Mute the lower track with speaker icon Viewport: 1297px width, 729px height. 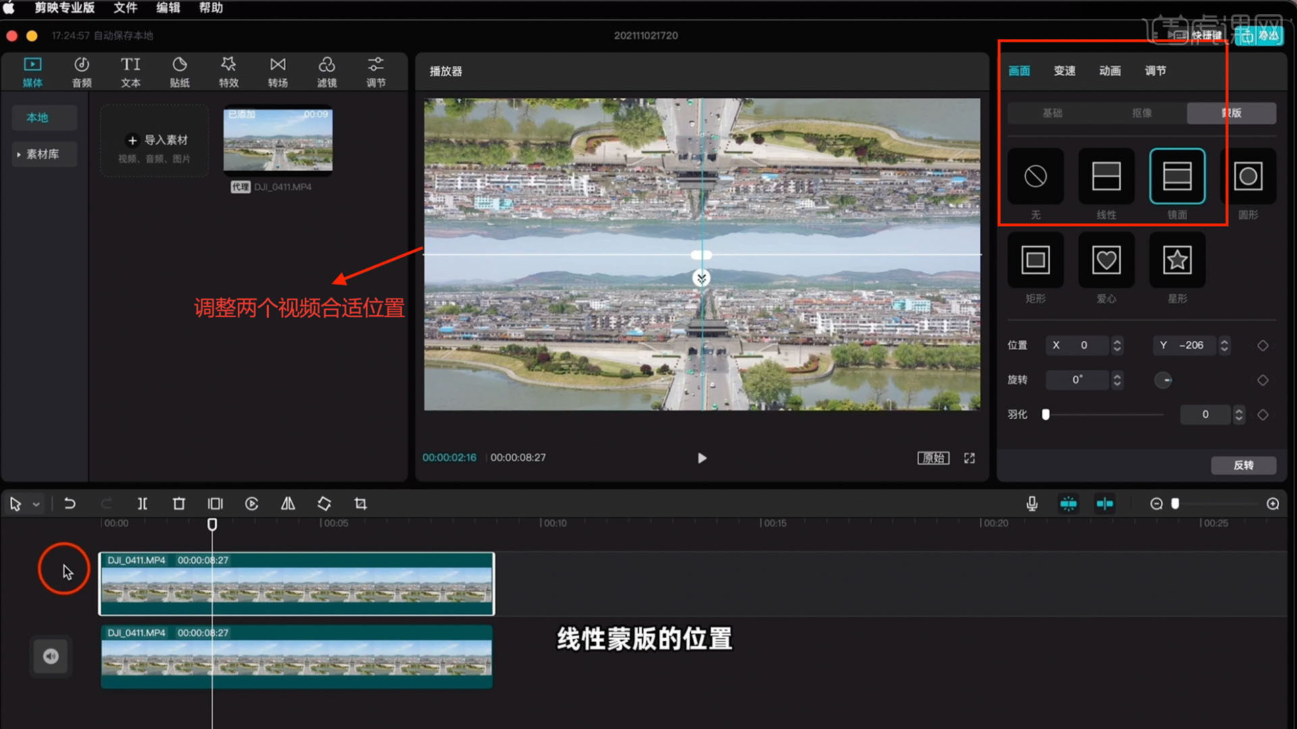point(51,656)
